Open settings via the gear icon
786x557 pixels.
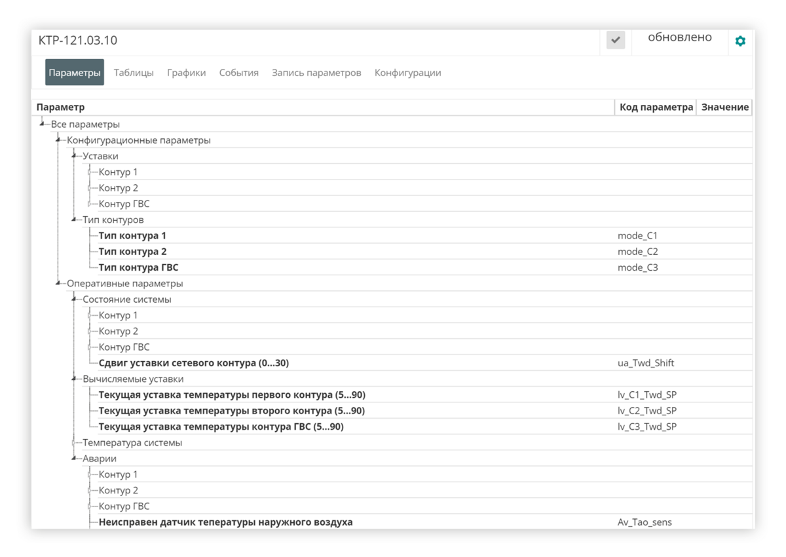[x=740, y=41]
